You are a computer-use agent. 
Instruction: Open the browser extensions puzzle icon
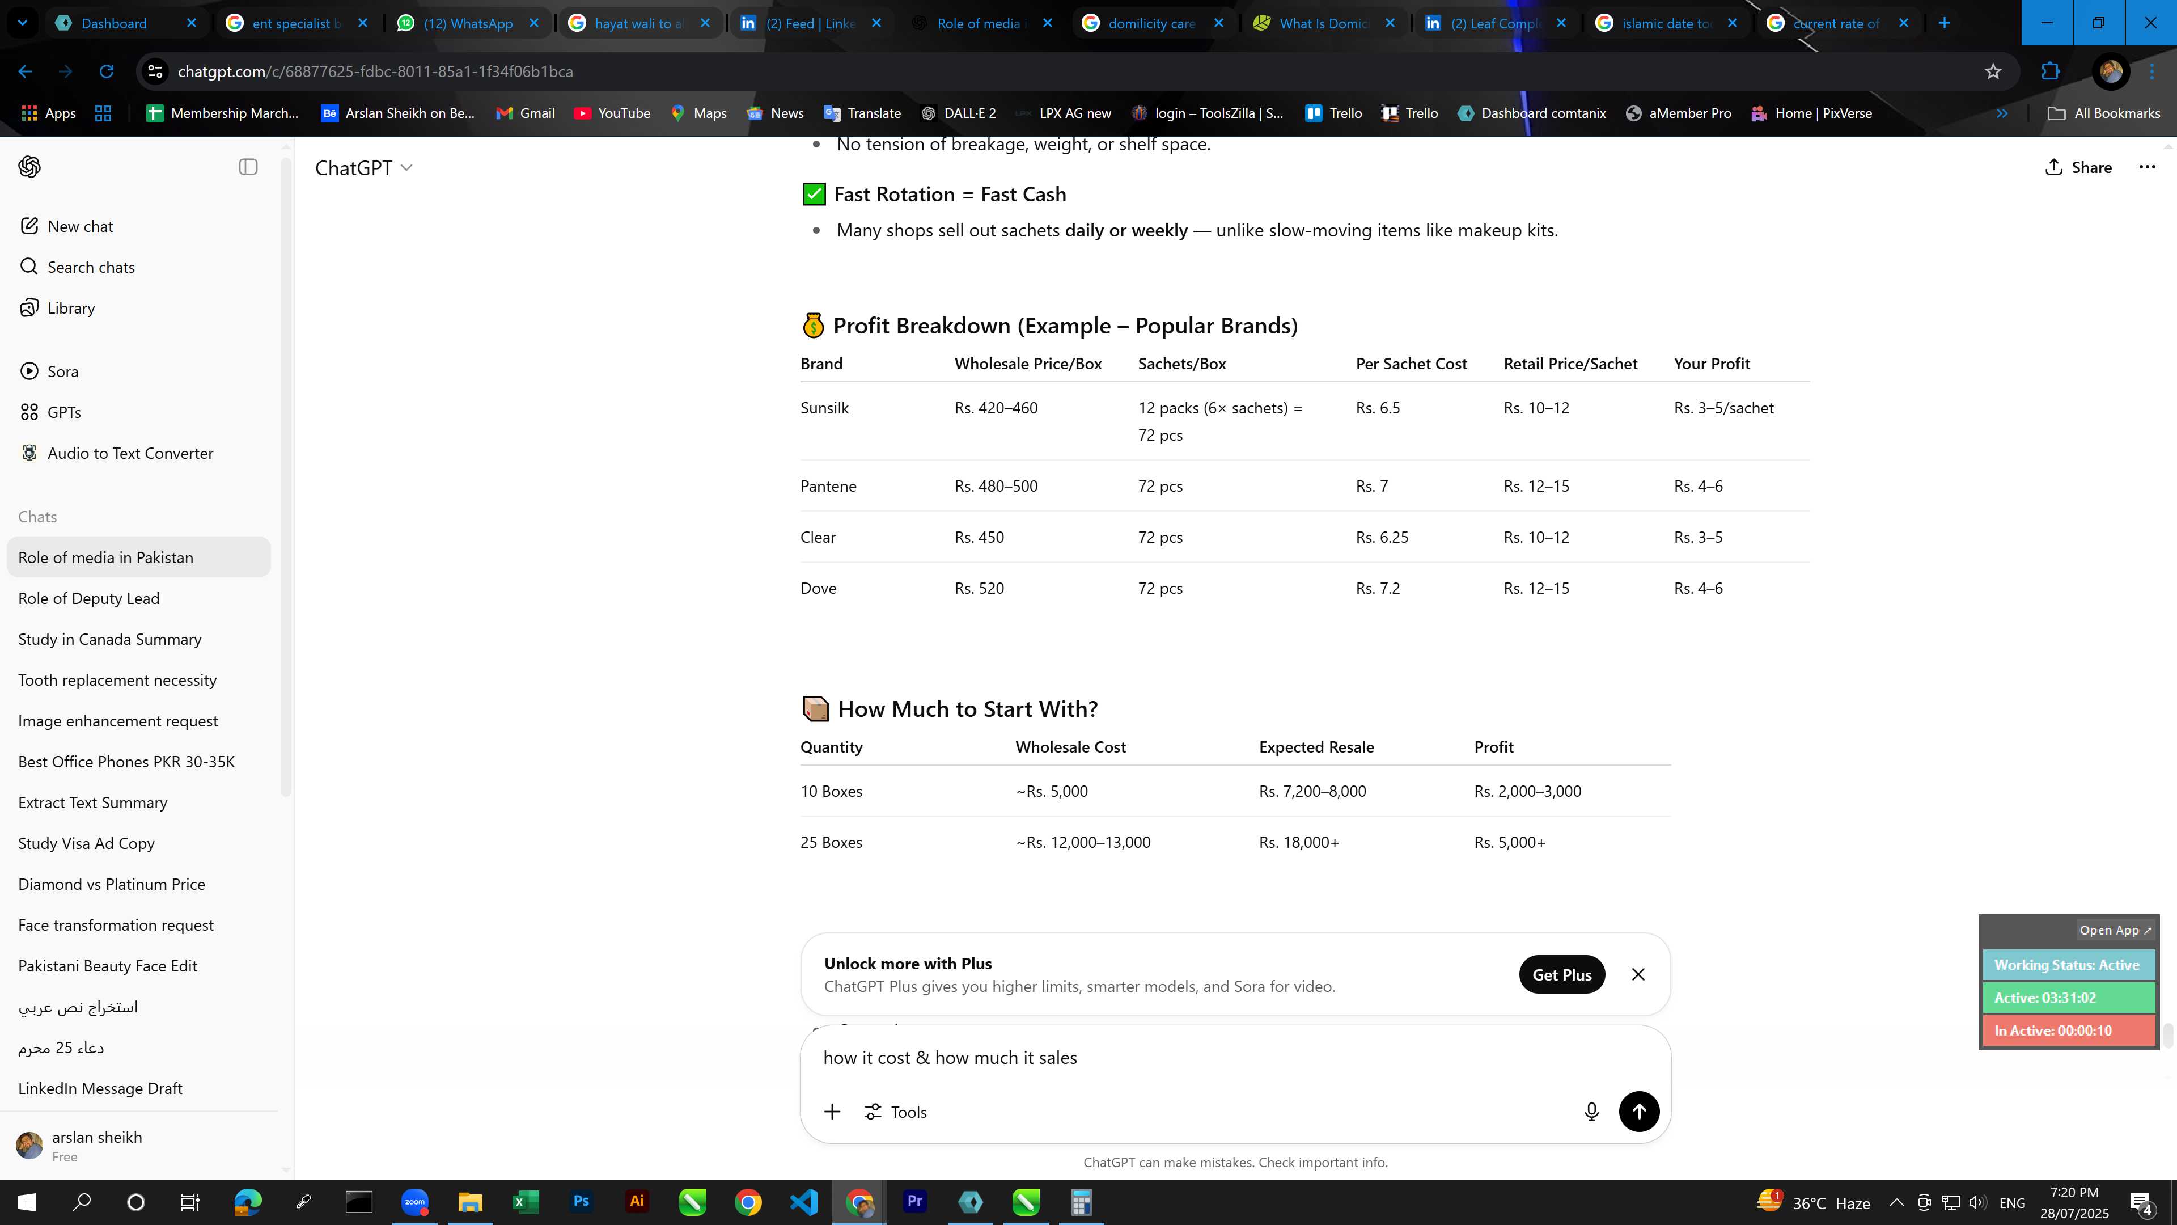click(2050, 71)
